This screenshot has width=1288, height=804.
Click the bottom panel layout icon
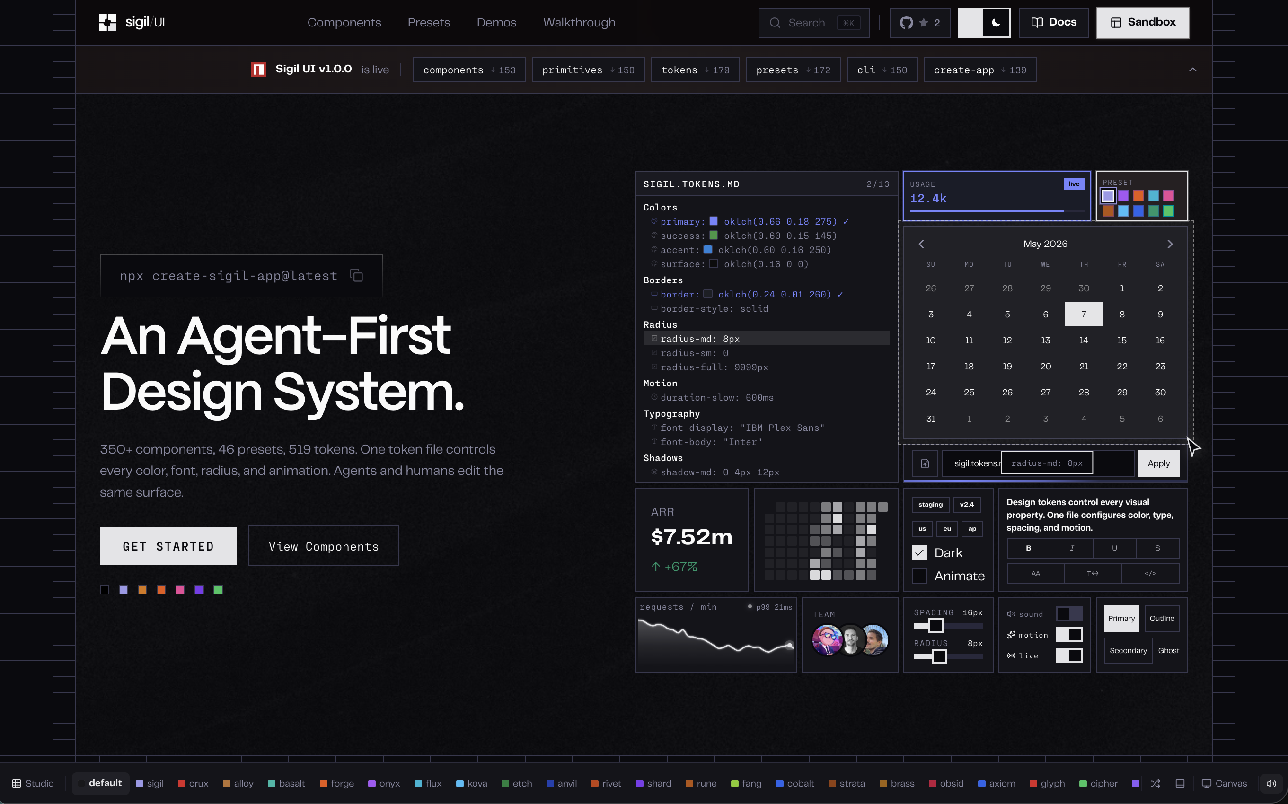click(x=1180, y=783)
